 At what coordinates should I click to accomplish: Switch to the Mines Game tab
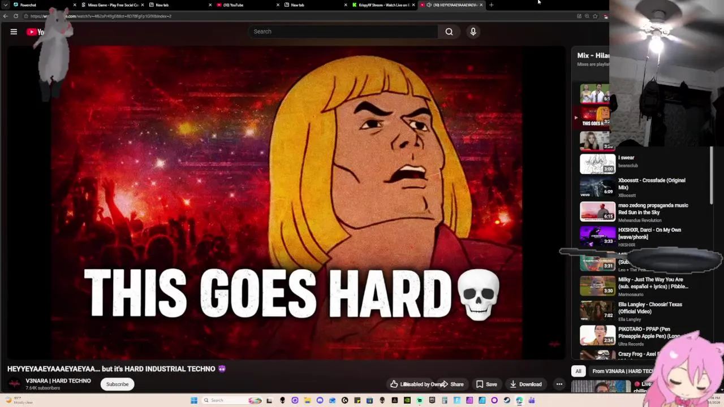pos(112,5)
